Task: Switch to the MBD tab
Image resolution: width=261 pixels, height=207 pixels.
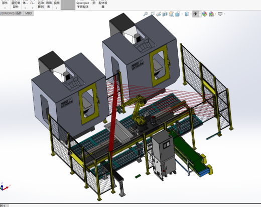Action: click(x=29, y=13)
